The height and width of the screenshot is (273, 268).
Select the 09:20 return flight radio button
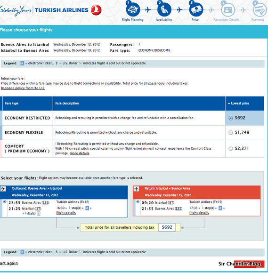point(138,201)
